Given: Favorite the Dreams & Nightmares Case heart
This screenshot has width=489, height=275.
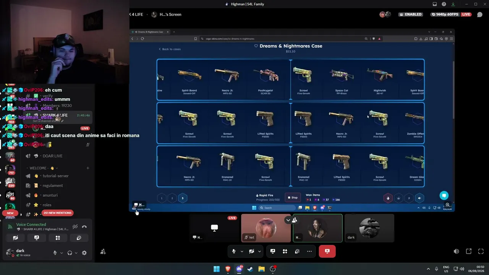Looking at the screenshot, I should pyautogui.click(x=256, y=46).
